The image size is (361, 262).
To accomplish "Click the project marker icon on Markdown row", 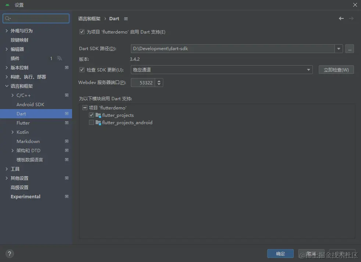I will [67, 141].
